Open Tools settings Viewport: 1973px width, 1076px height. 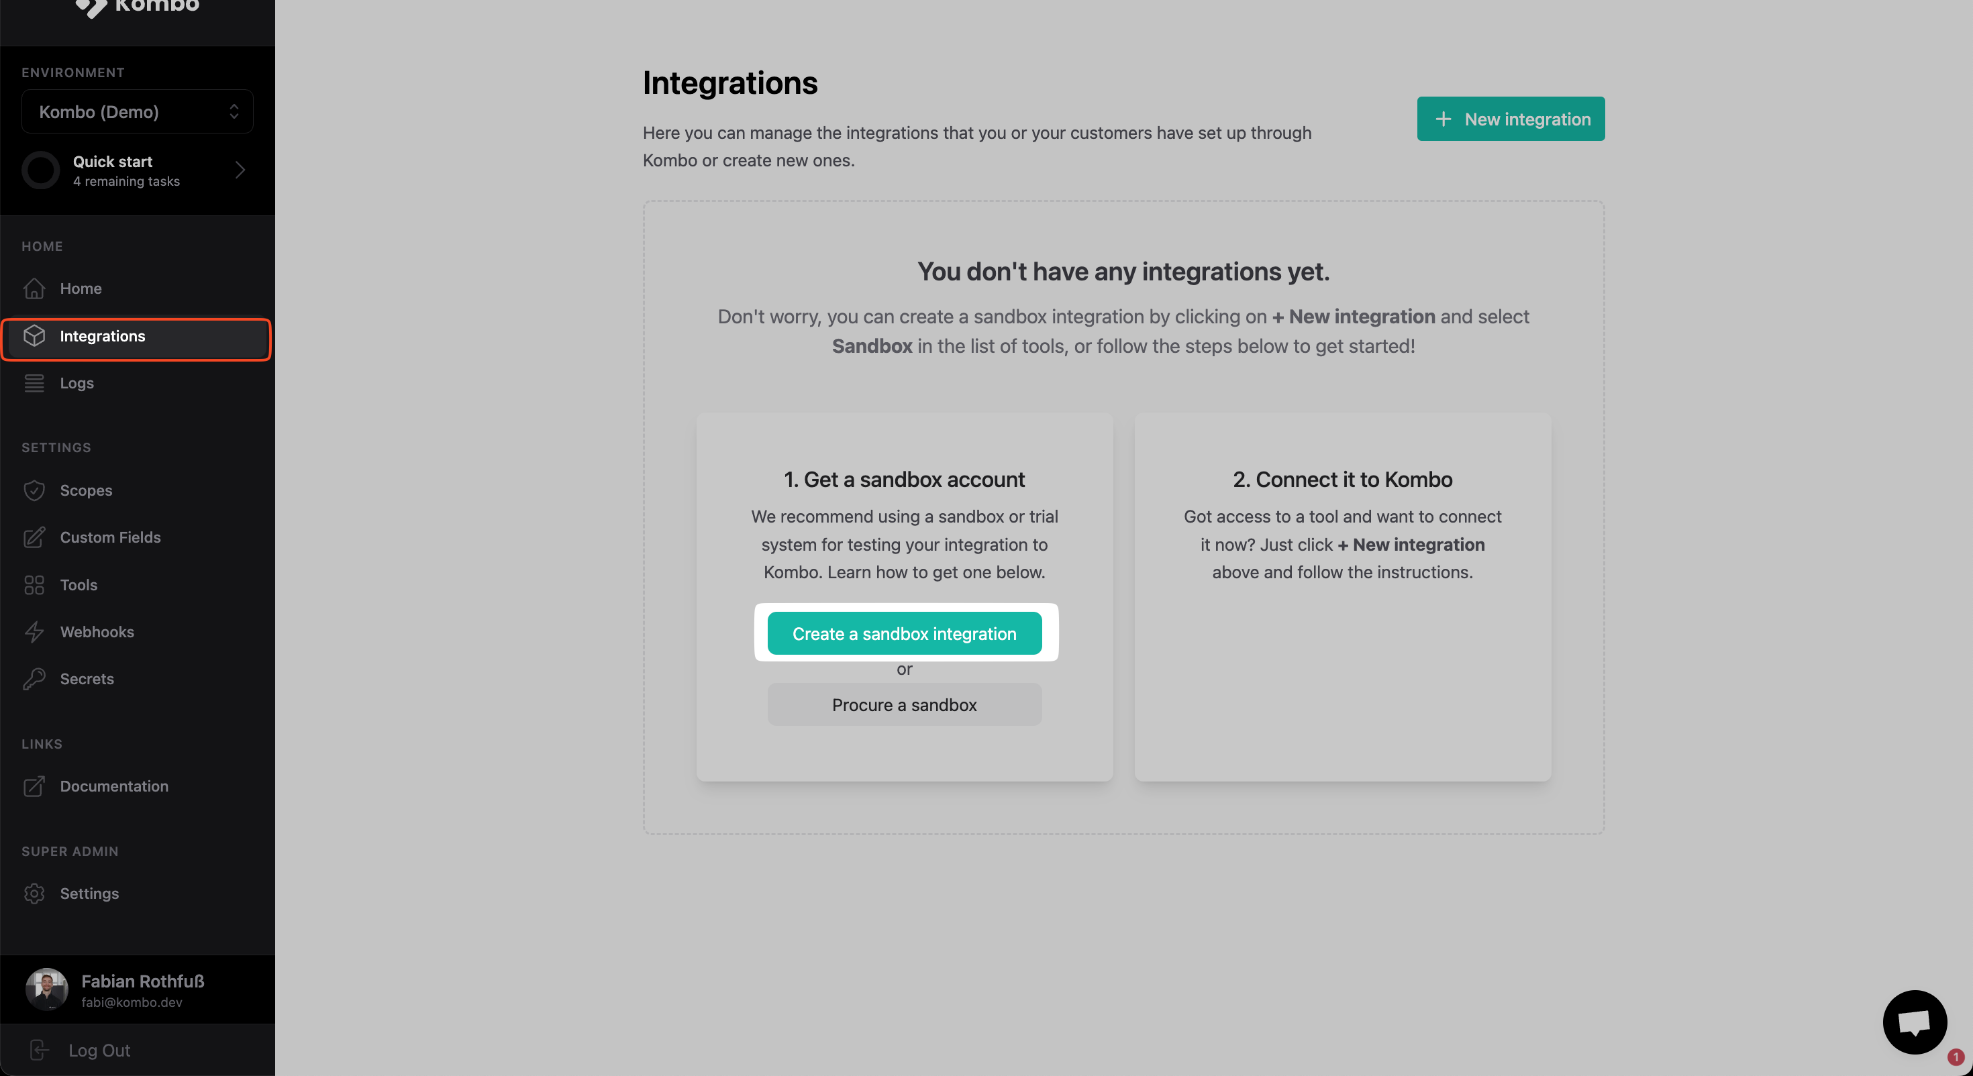pos(137,585)
